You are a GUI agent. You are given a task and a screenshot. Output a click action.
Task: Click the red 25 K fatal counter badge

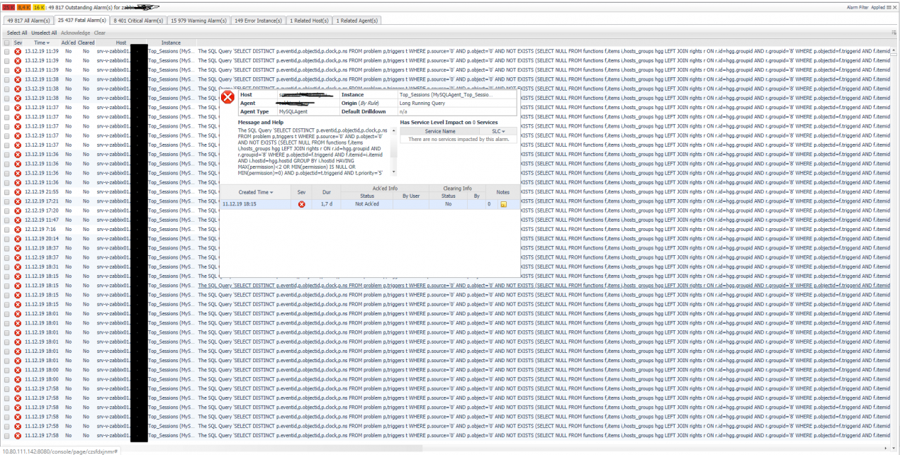(8, 7)
